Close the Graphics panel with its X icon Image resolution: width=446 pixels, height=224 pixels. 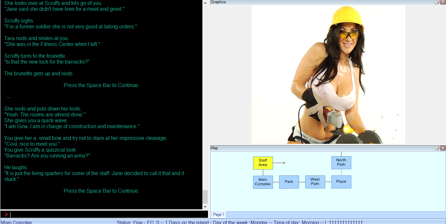pos(443,2)
